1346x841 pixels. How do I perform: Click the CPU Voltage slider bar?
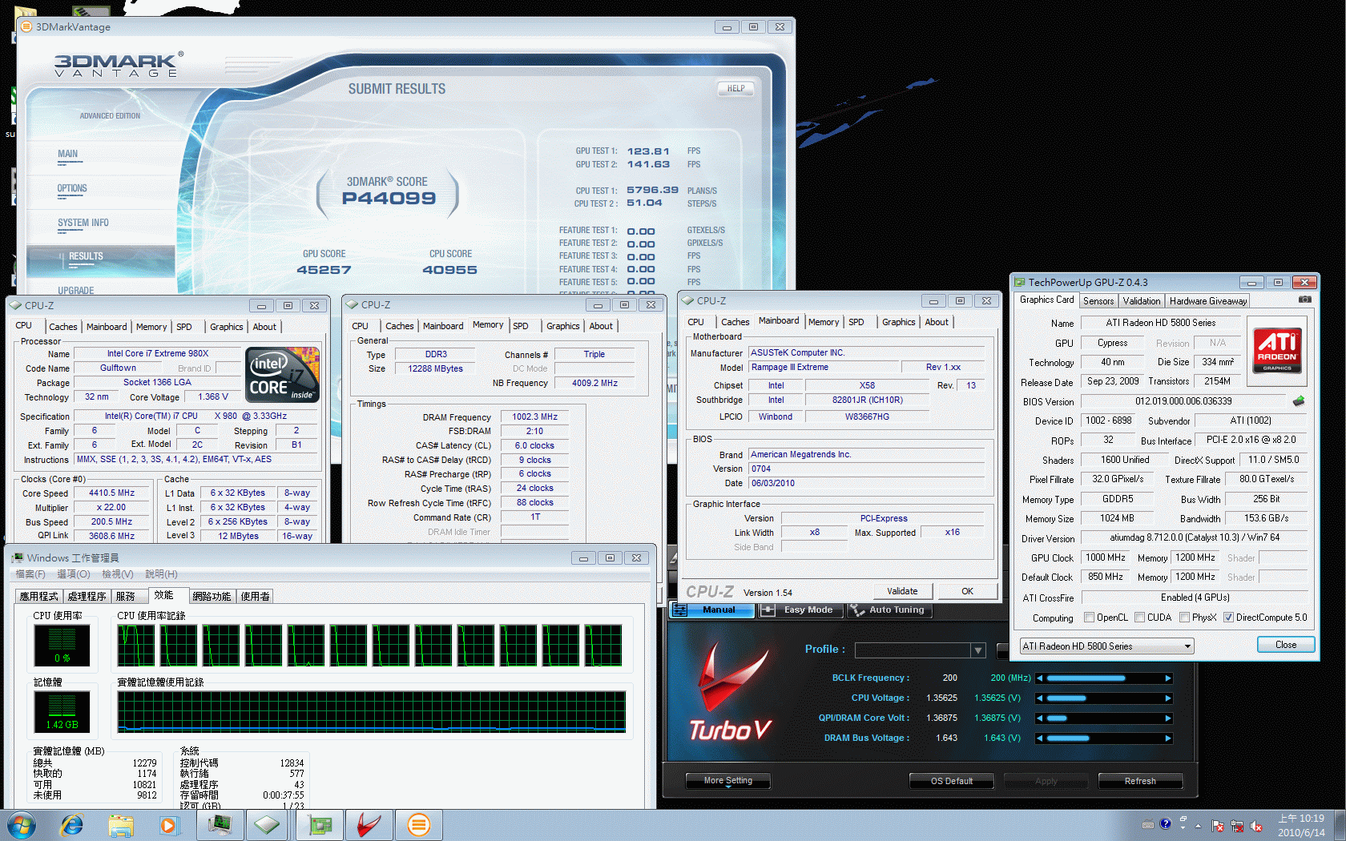[x=1104, y=698]
